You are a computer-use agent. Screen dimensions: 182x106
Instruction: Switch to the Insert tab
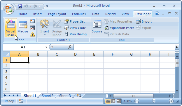click(37, 14)
